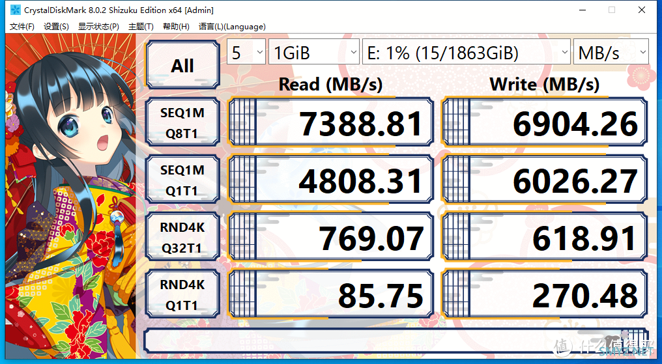The image size is (662, 364).
Task: Run all benchmarks with the All button
Action: 182,64
